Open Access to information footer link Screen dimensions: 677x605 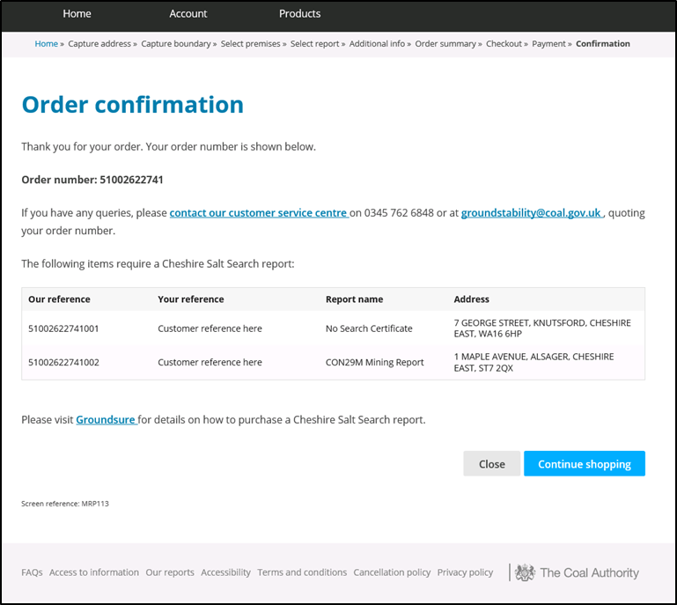[94, 572]
